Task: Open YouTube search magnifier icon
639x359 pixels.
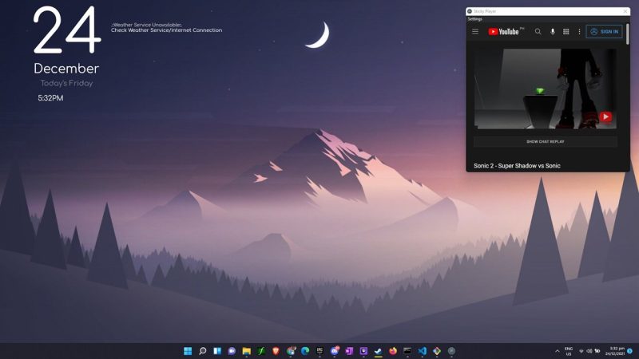Action: (538, 31)
